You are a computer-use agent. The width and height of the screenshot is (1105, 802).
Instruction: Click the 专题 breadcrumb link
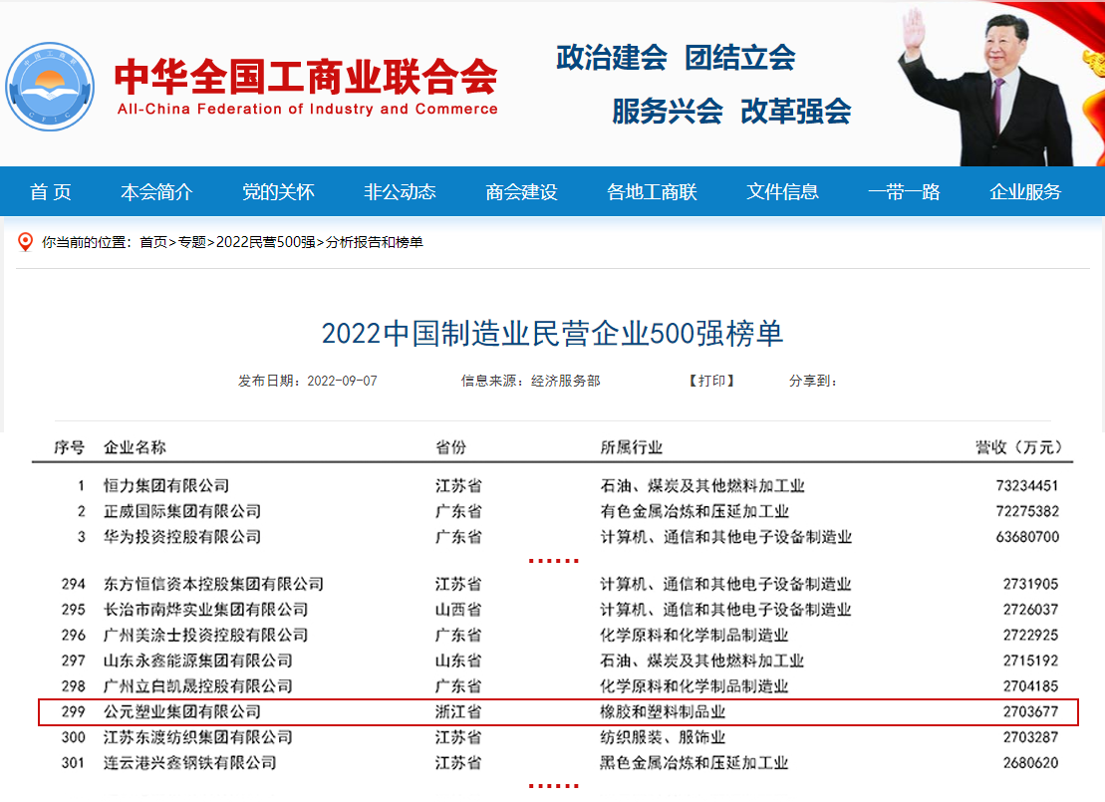pyautogui.click(x=191, y=242)
